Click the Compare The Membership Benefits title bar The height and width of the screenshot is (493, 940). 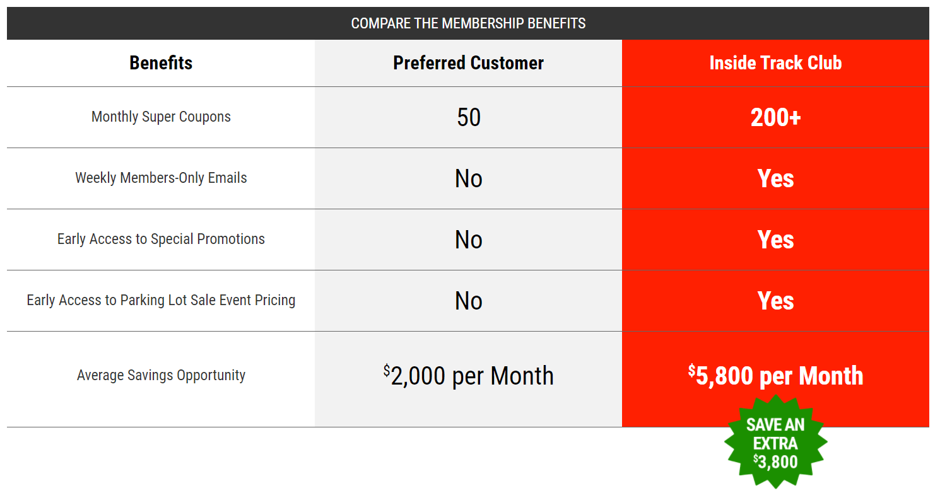pos(468,23)
